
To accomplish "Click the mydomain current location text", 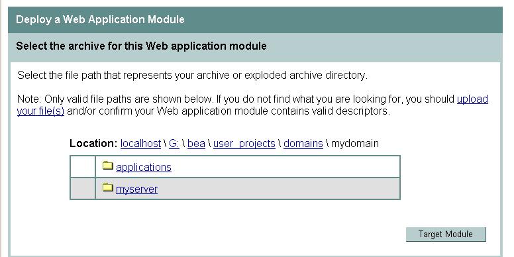I will (x=354, y=144).
